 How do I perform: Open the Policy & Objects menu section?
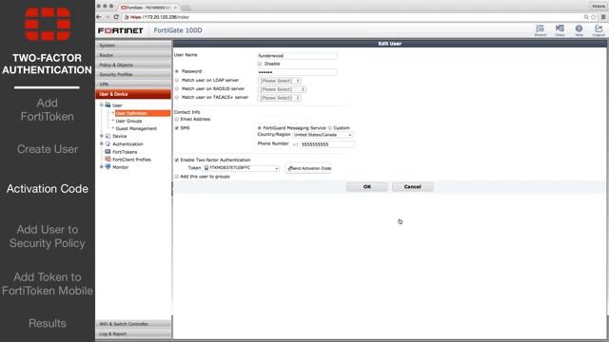[x=133, y=65]
